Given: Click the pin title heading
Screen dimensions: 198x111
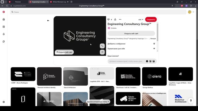Looking at the screenshot, I should 129,24.
